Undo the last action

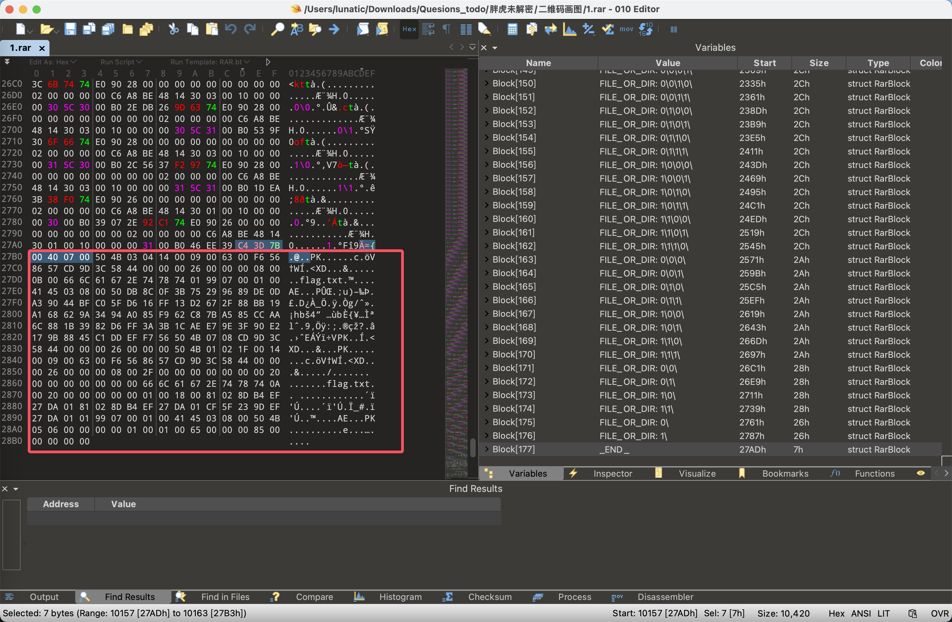[x=231, y=29]
